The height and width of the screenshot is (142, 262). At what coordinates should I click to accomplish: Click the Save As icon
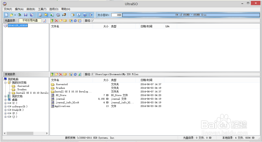[x=32, y=15]
